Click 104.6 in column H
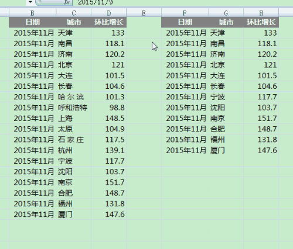Viewport: 293px width, 249px height. pos(261,86)
